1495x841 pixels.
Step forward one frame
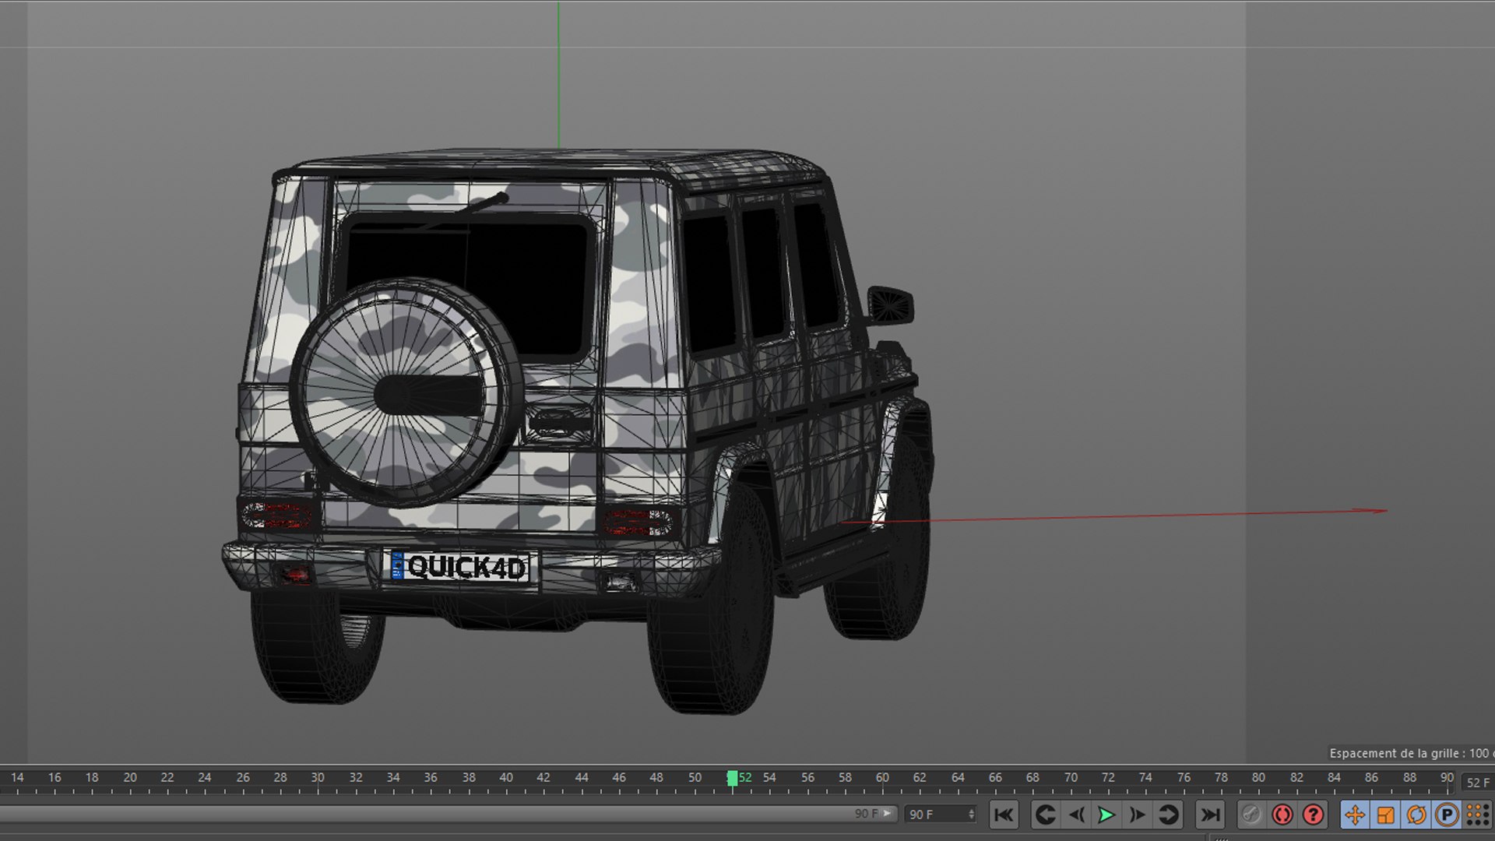tap(1137, 815)
